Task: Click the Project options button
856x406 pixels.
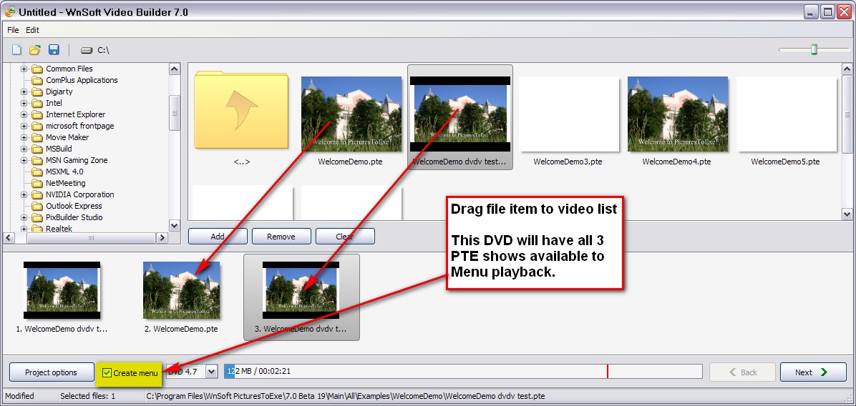Action: point(52,372)
